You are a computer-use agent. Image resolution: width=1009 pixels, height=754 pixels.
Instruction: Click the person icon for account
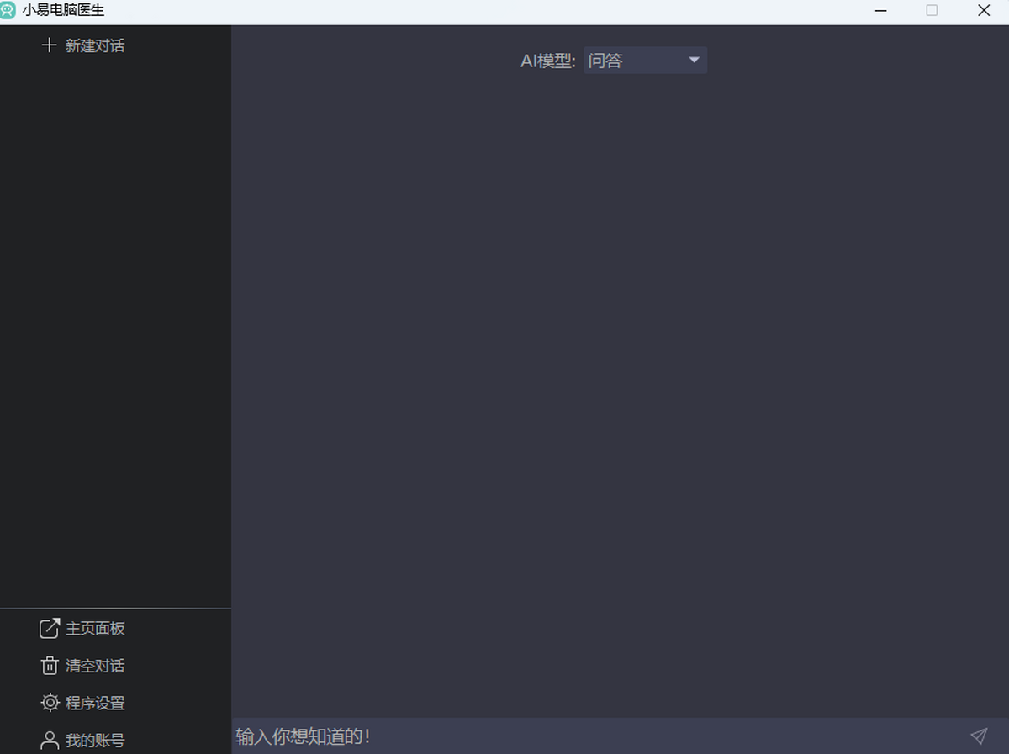pos(50,741)
